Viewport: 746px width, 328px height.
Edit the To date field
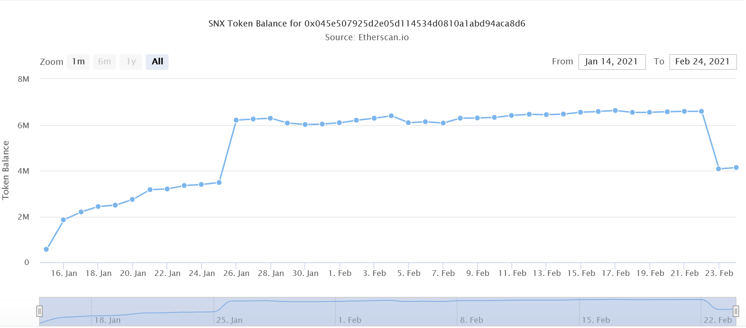coord(702,62)
